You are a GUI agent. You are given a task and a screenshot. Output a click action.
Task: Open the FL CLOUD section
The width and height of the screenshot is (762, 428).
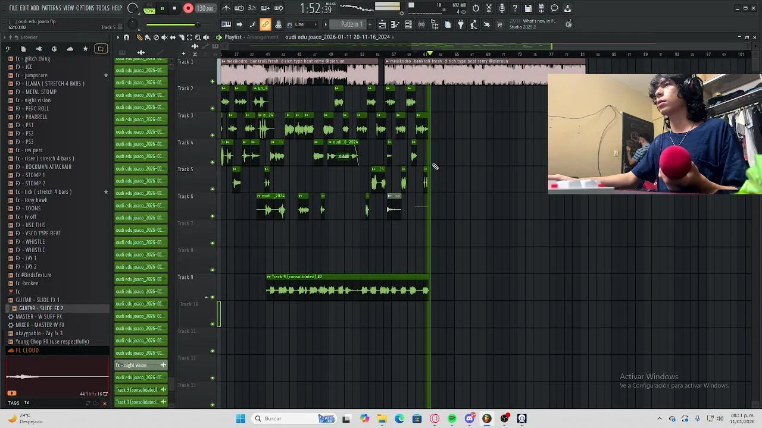pyautogui.click(x=57, y=351)
